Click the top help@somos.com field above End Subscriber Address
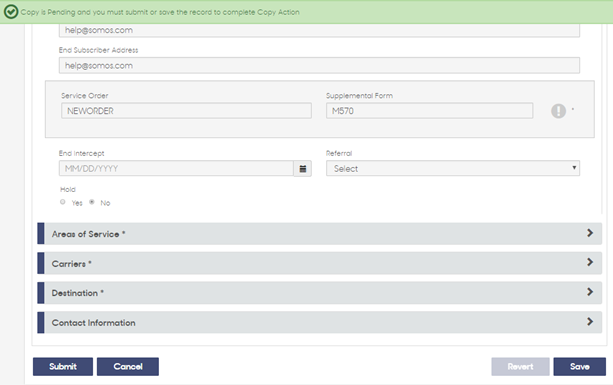613x385 pixels. pos(319,30)
